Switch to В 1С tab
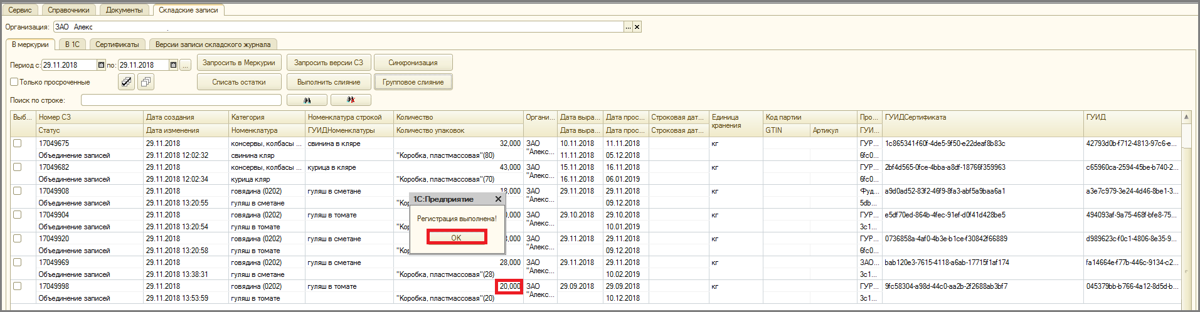 [x=73, y=44]
